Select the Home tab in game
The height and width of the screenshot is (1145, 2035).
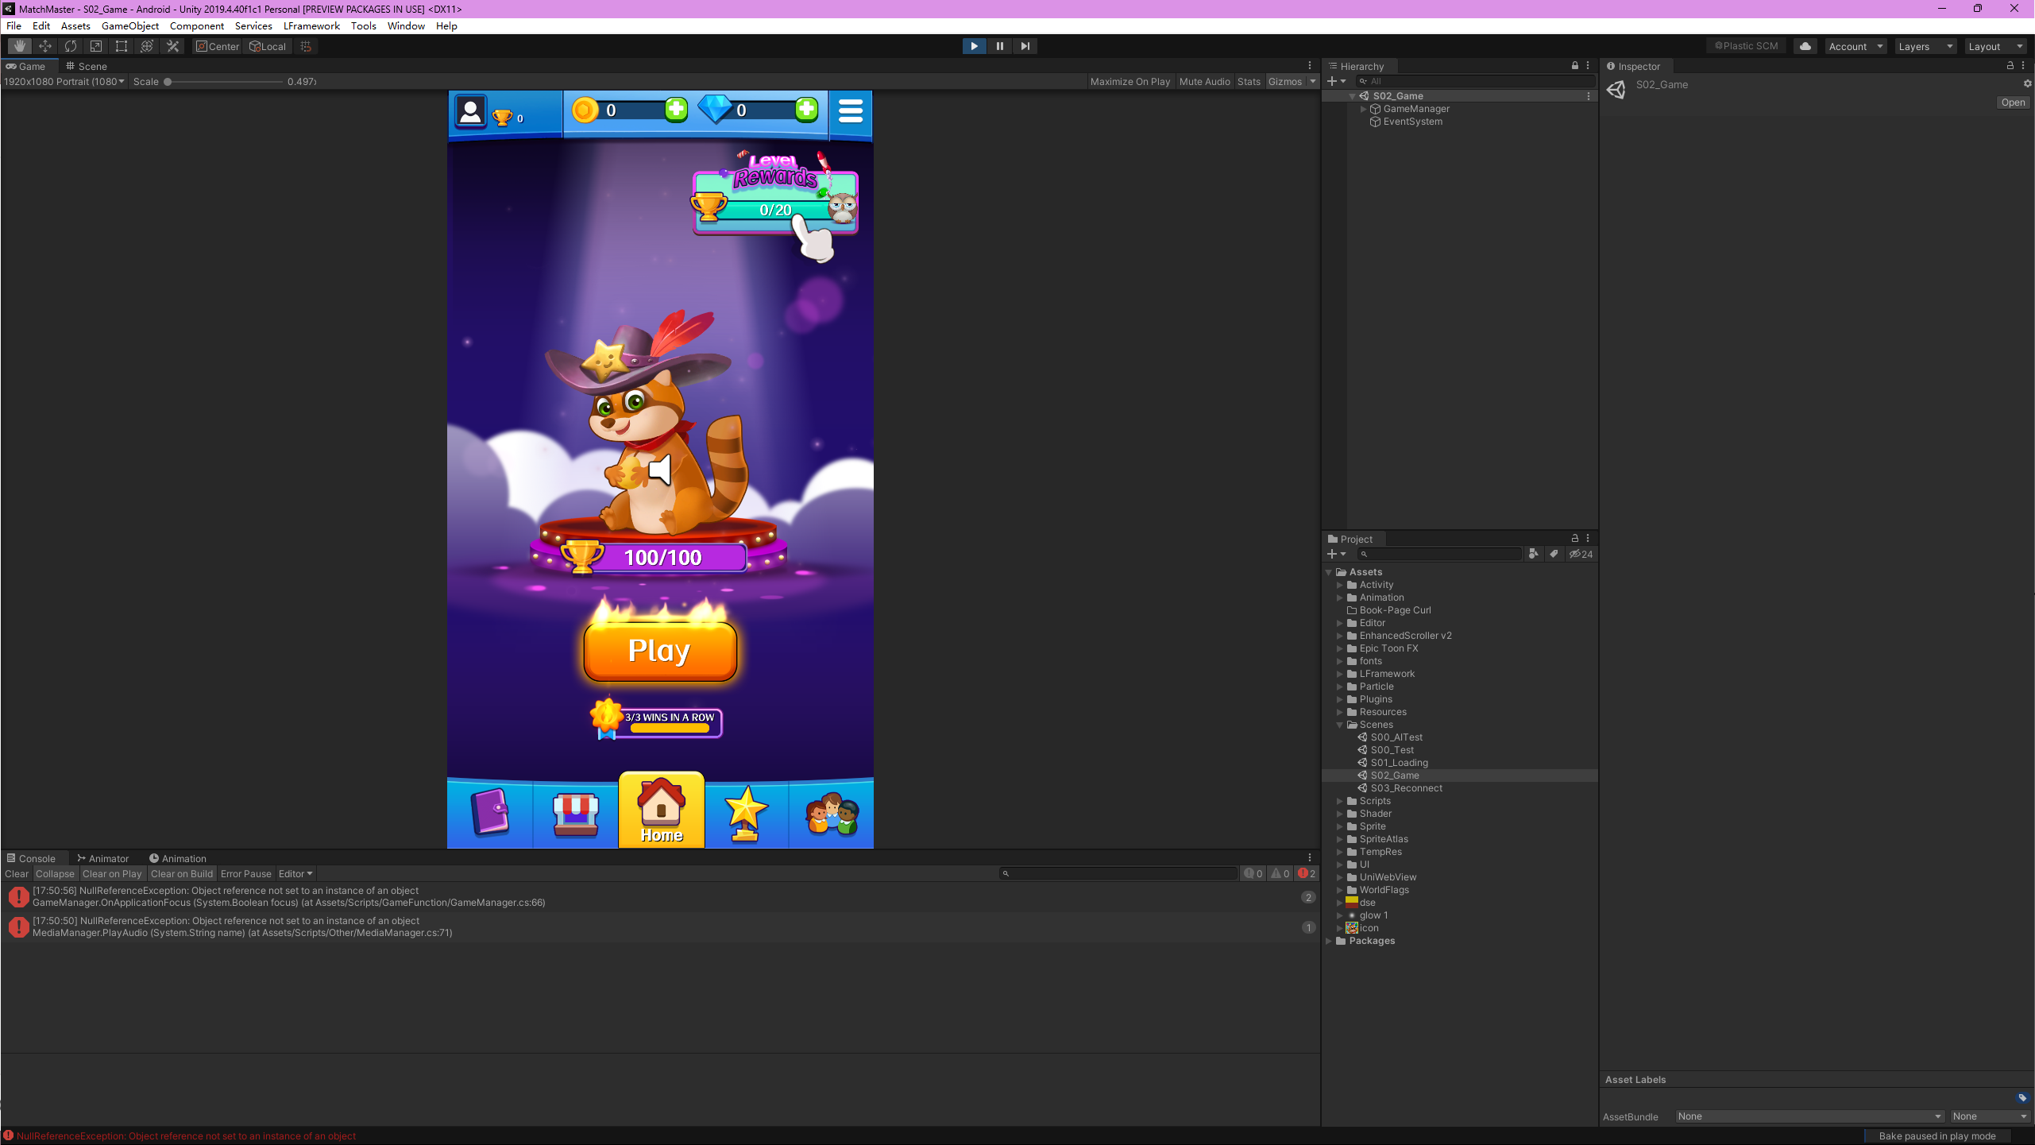tap(662, 810)
